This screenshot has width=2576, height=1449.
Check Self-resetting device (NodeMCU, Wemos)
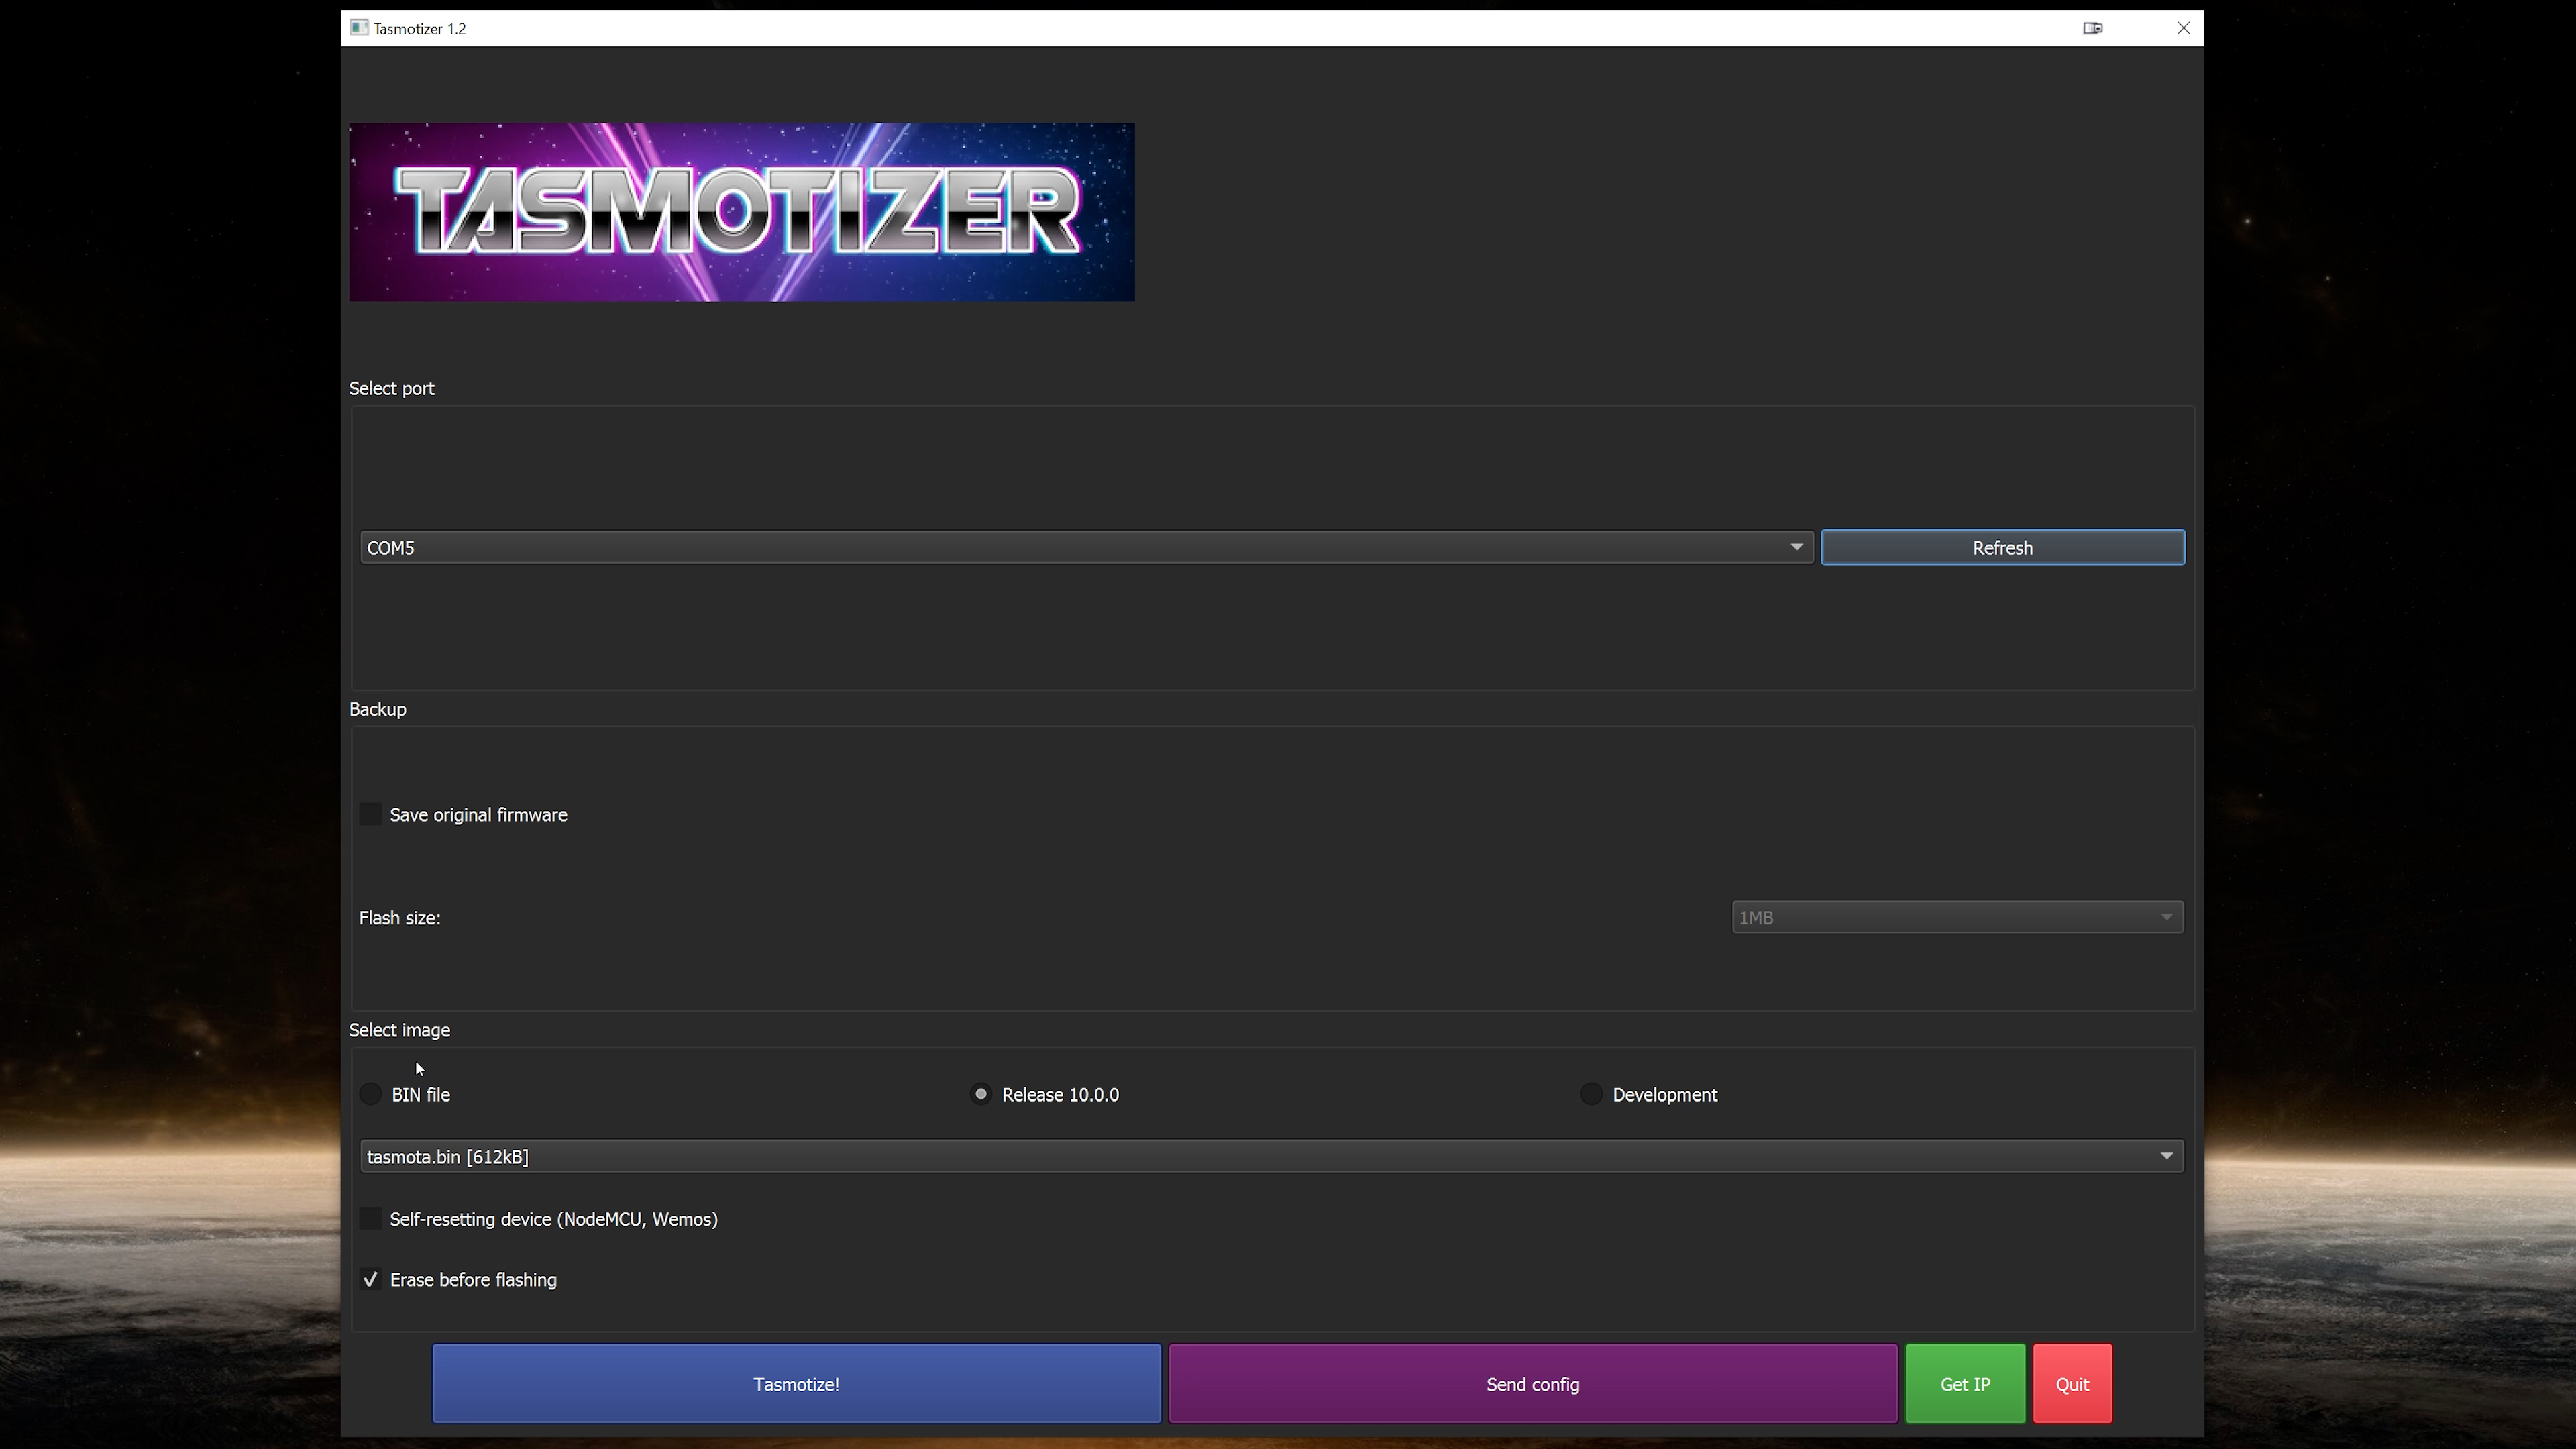coord(371,1218)
